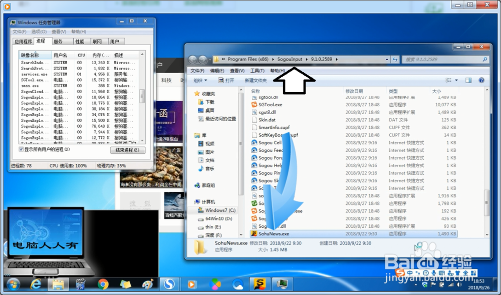
Task: Toggle the Explorer preview pane icon
Action: click(468, 80)
